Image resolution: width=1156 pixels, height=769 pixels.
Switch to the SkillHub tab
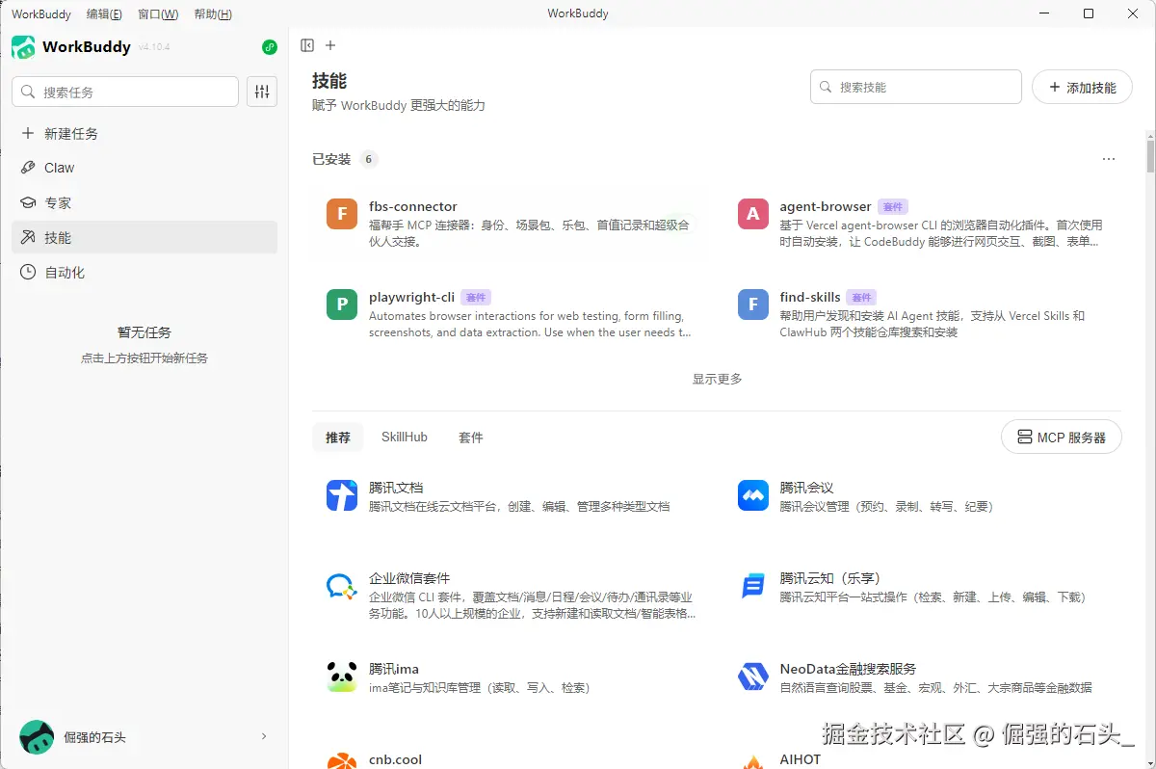point(405,438)
